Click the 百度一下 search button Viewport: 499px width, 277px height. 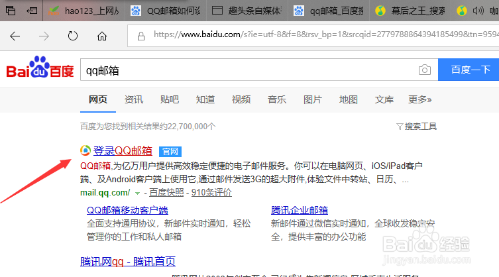pyautogui.click(x=469, y=70)
